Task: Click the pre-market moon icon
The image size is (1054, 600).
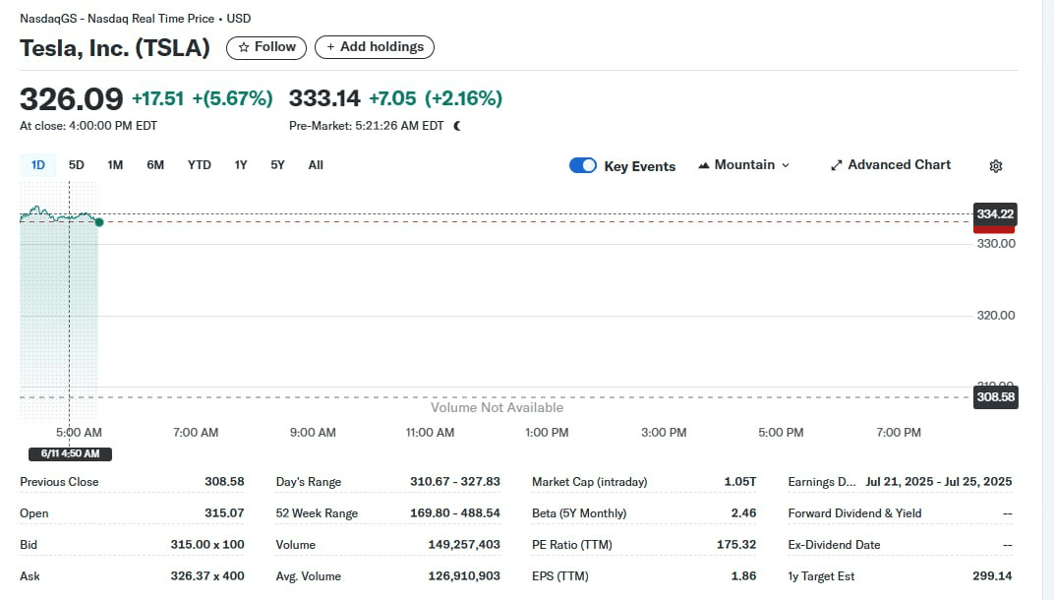Action: pos(457,126)
